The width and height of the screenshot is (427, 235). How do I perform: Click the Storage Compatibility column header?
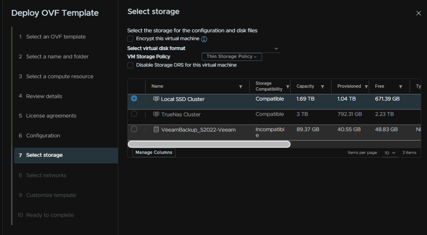click(x=269, y=86)
